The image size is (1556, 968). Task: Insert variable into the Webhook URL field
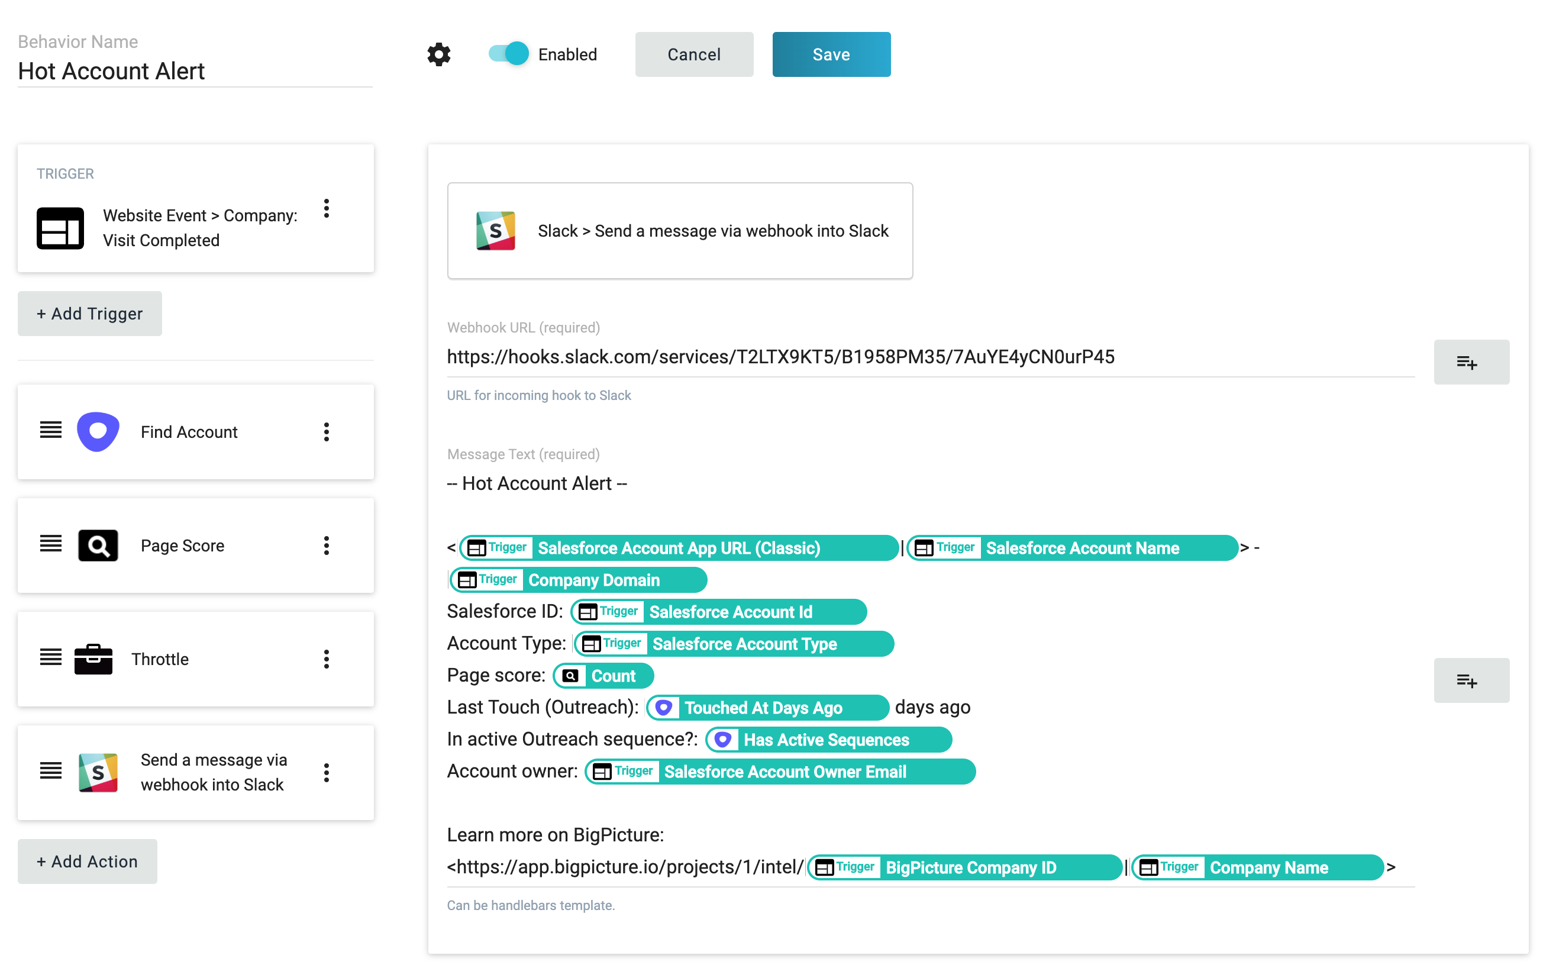1471,362
